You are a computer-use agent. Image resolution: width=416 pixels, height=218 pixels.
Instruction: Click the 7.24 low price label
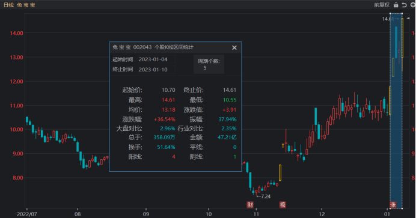point(266,196)
